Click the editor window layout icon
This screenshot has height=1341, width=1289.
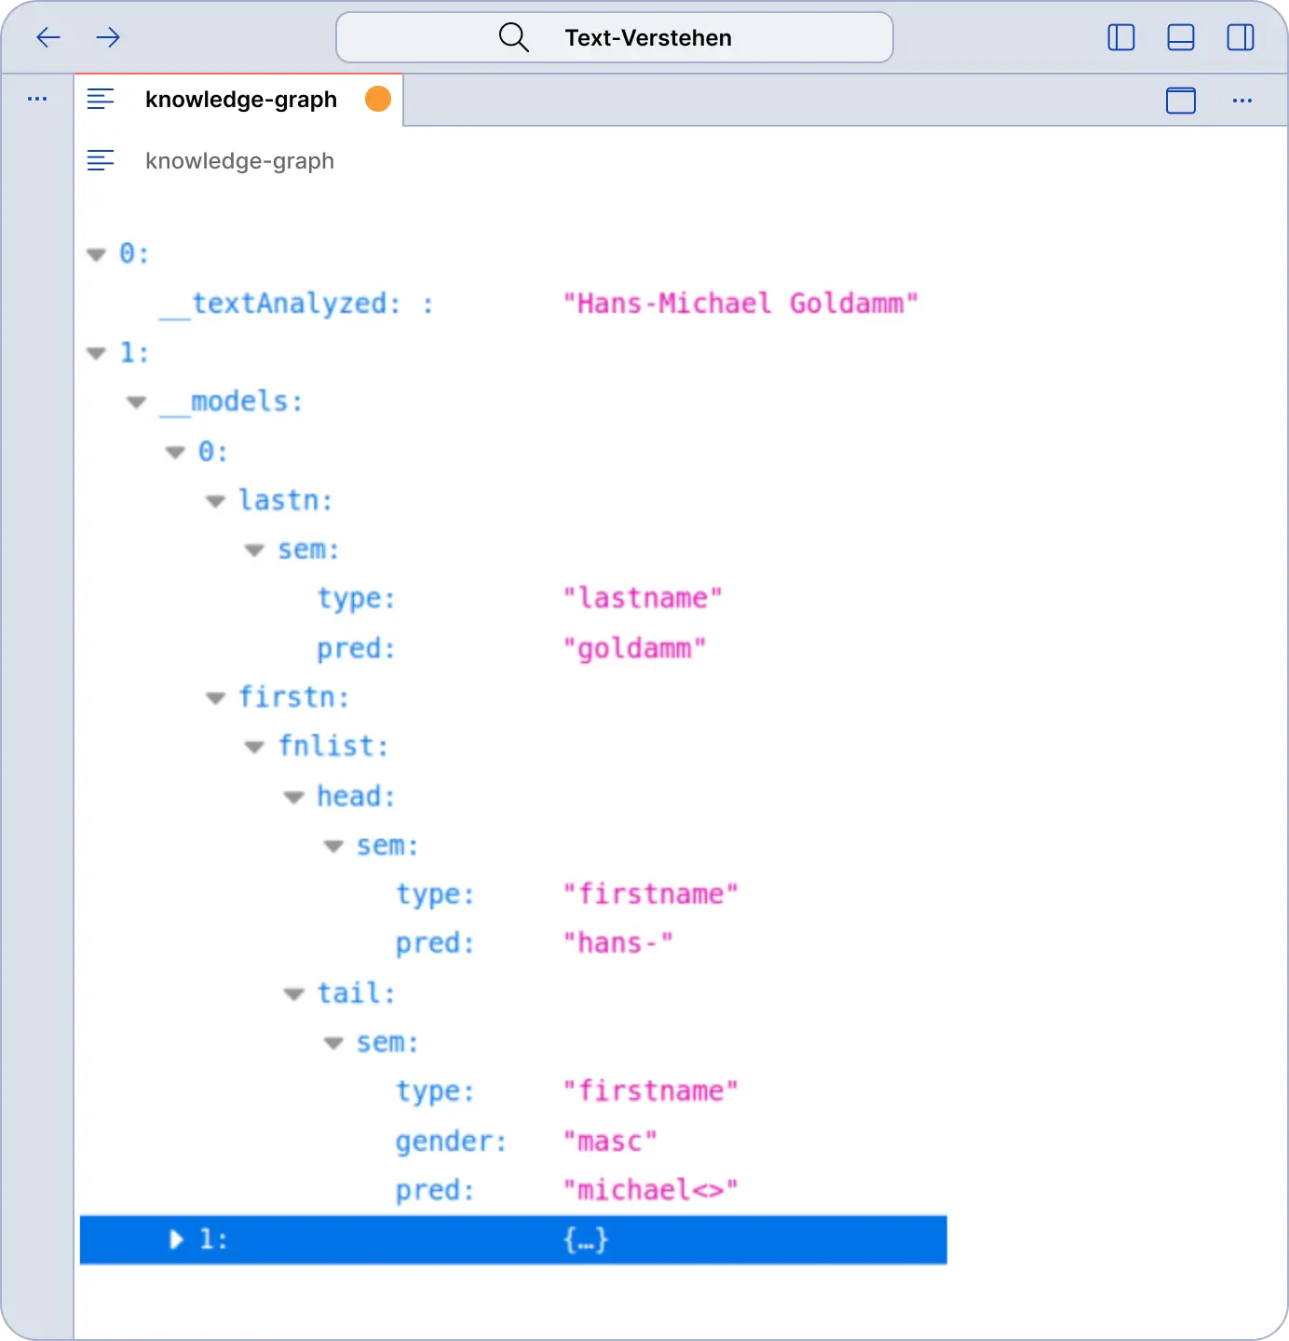click(x=1180, y=101)
